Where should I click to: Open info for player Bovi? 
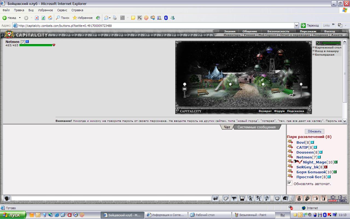(x=313, y=142)
